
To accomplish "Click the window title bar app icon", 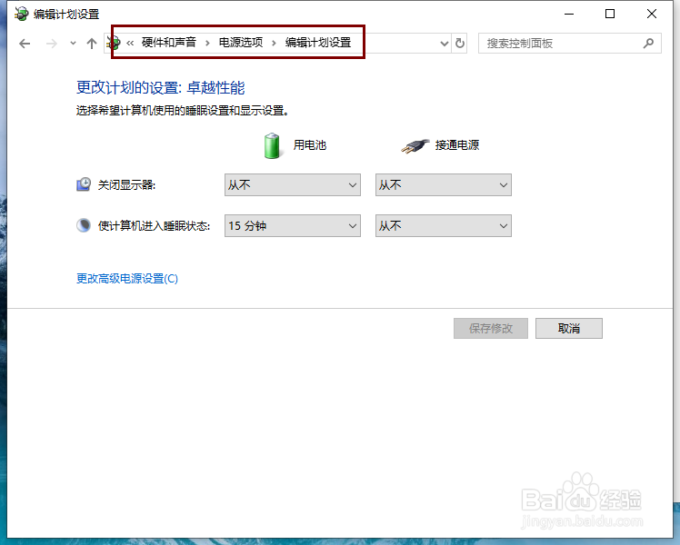I will [21, 14].
